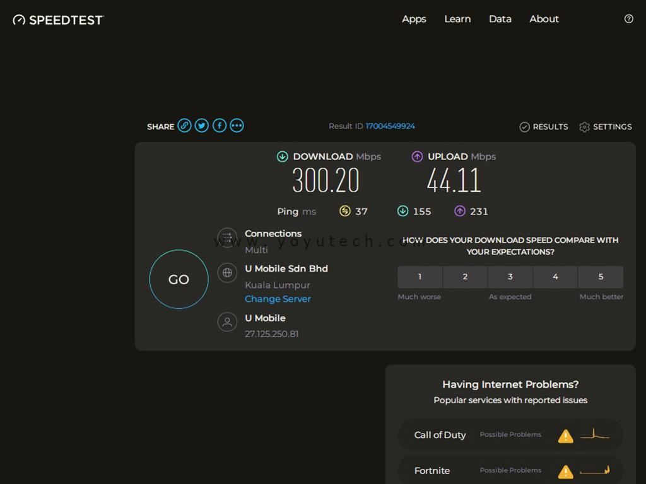Click the download arrow icon beside DOWNLOAD
Viewport: 646px width, 484px height.
(x=282, y=156)
